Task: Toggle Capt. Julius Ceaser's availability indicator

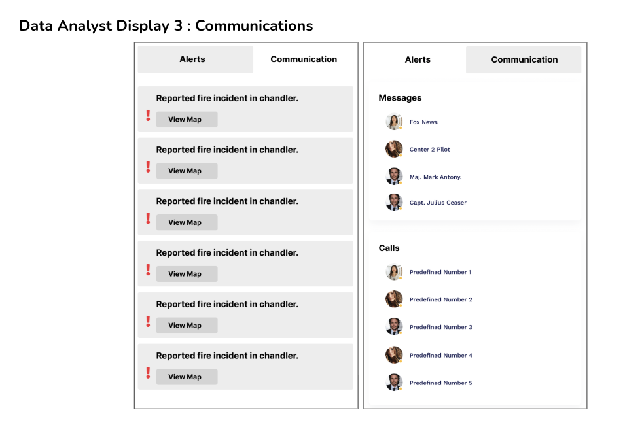Action: pos(400,208)
